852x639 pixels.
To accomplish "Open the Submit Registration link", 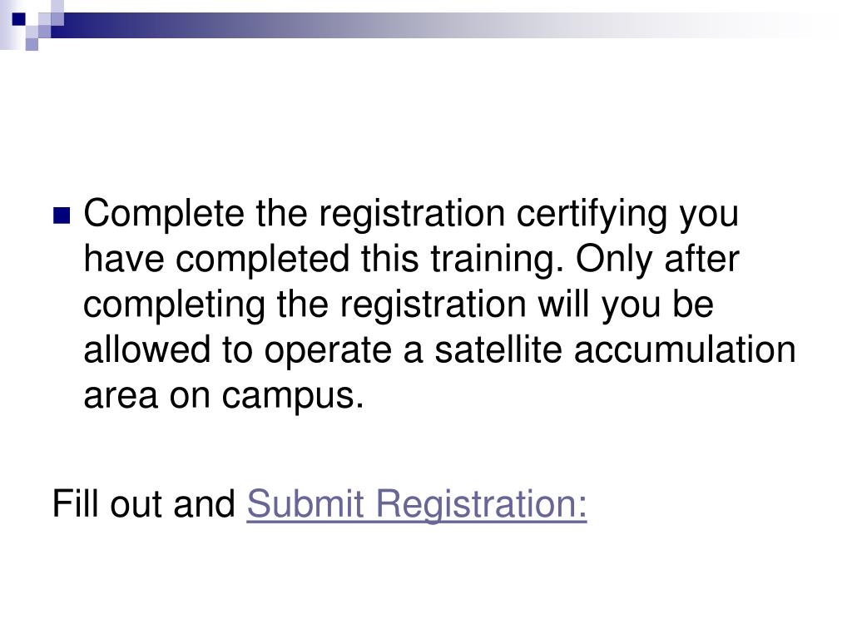I will point(417,503).
